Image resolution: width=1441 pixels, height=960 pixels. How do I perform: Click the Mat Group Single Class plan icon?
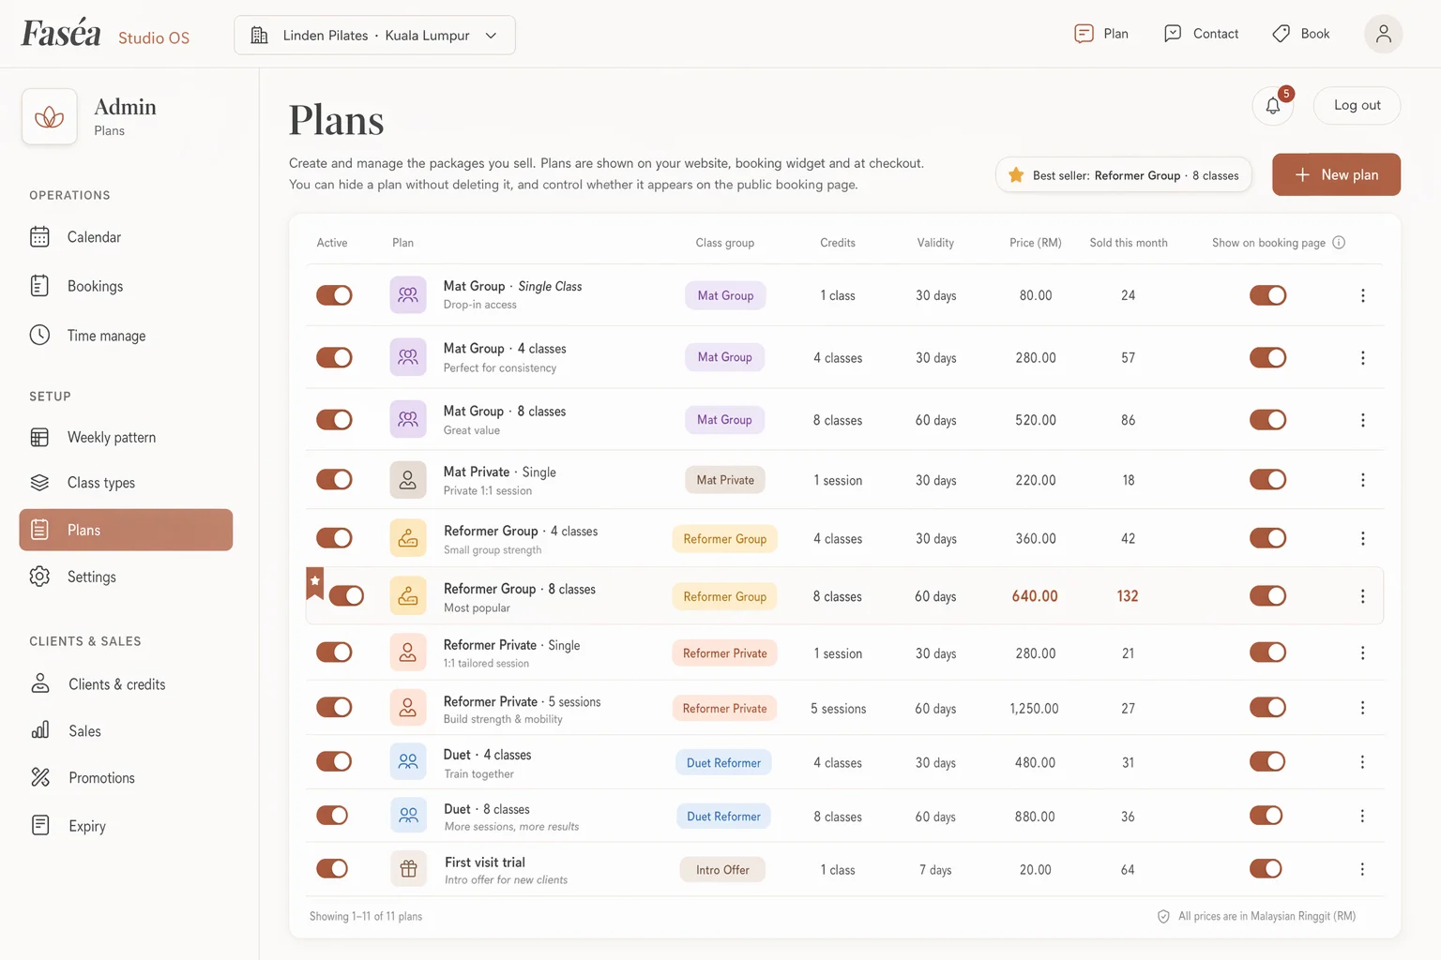tap(408, 294)
